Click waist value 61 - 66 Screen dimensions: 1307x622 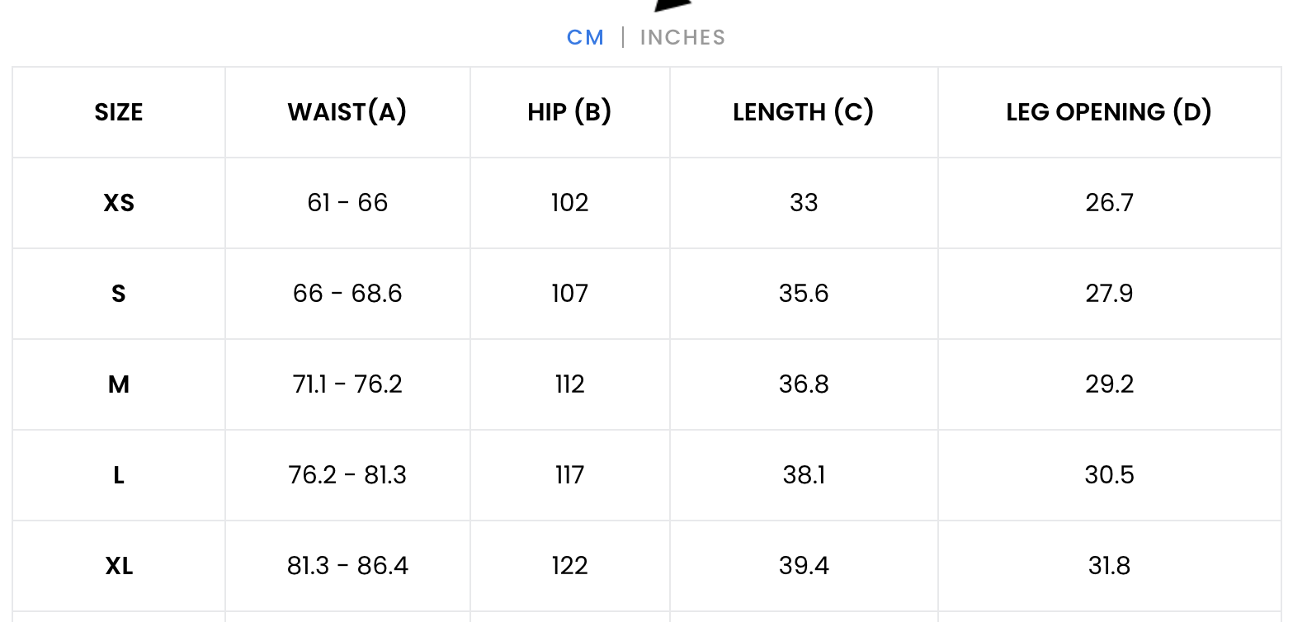point(347,203)
